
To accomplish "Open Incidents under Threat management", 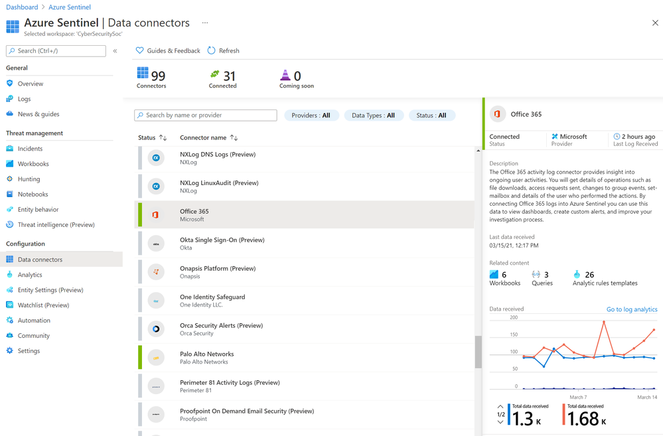I will click(x=30, y=149).
